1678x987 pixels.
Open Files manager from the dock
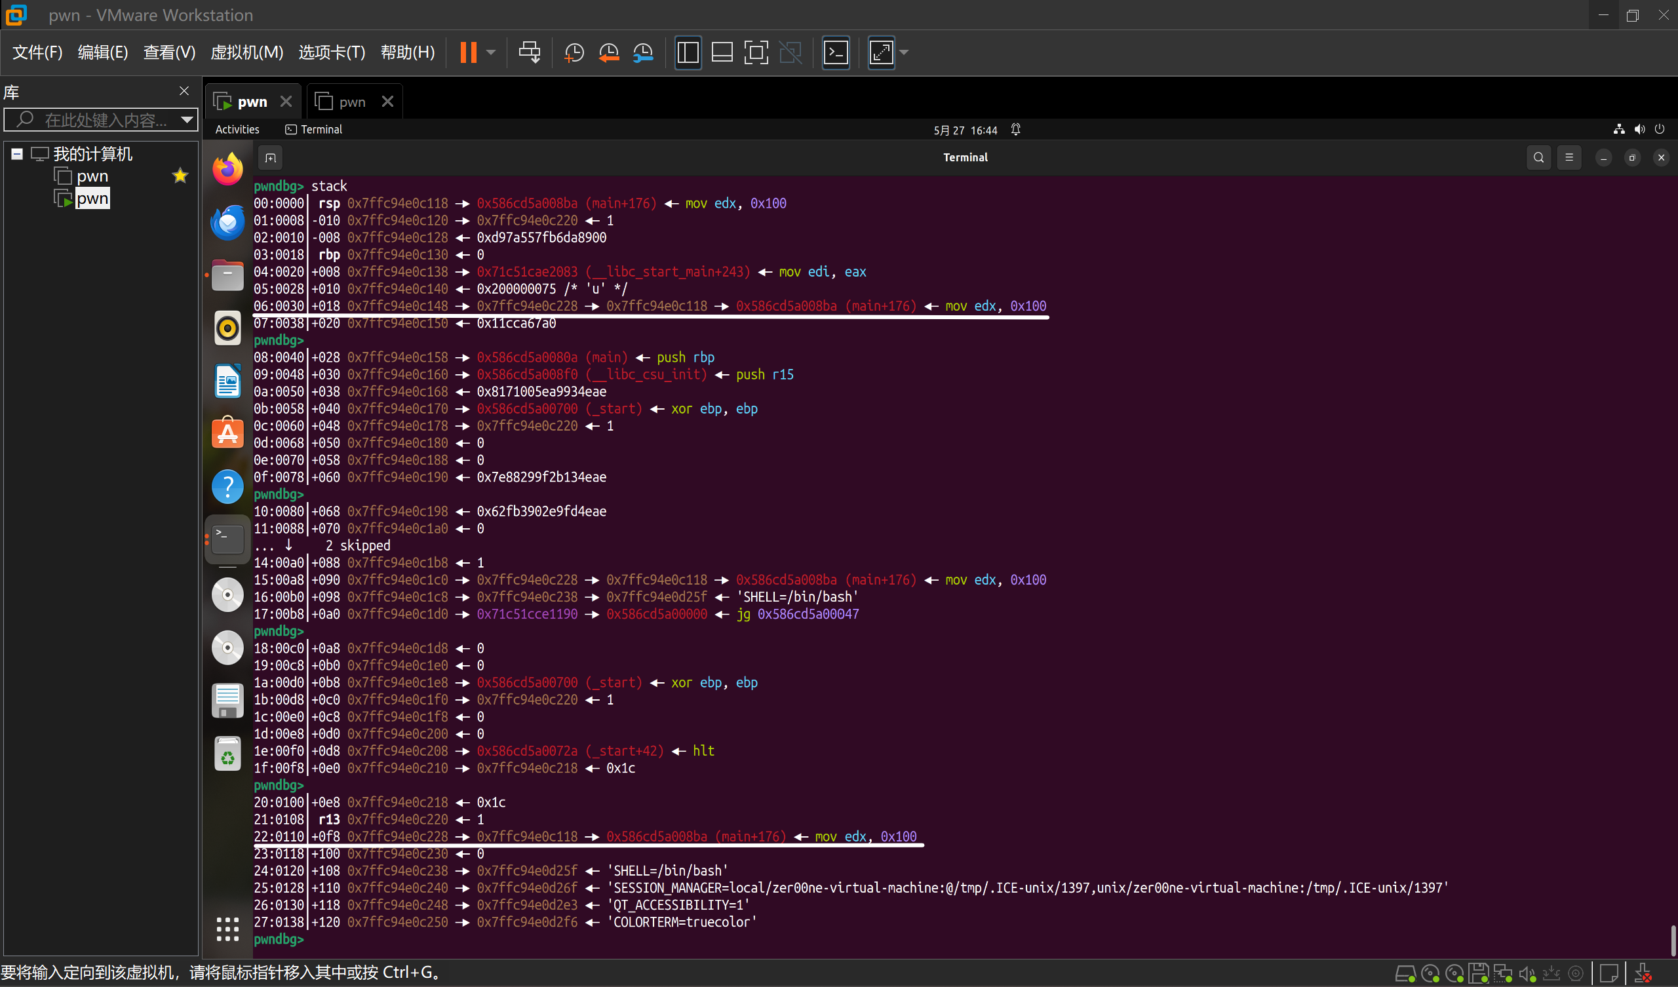coord(227,275)
